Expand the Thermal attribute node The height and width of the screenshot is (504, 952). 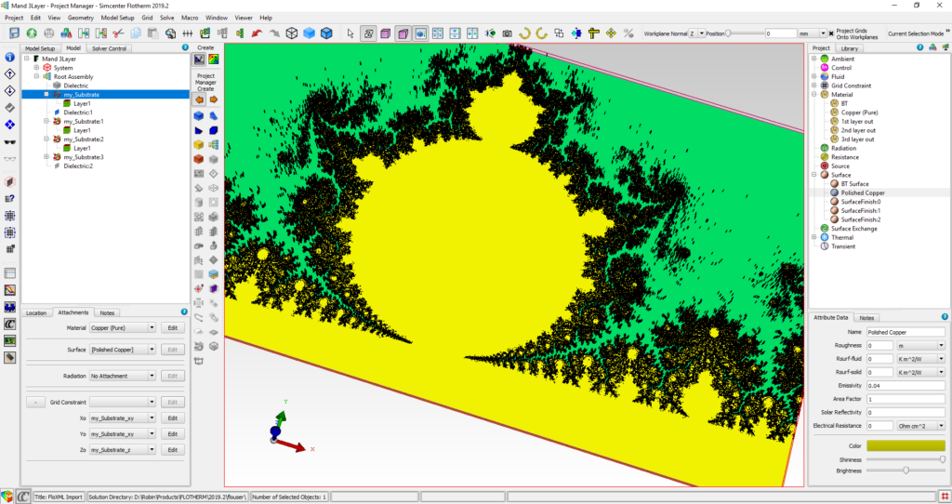pyautogui.click(x=814, y=237)
